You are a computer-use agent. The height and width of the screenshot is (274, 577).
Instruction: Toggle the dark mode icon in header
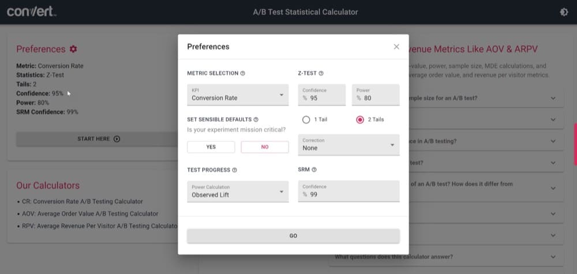click(563, 12)
